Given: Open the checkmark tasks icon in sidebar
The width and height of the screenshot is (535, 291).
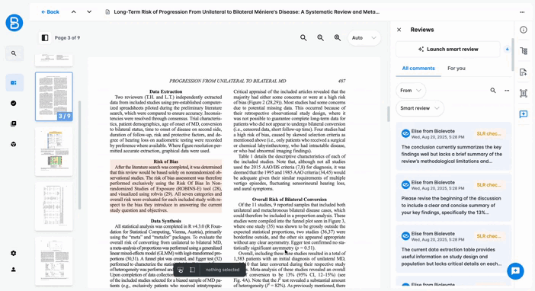Looking at the screenshot, I should (x=14, y=104).
